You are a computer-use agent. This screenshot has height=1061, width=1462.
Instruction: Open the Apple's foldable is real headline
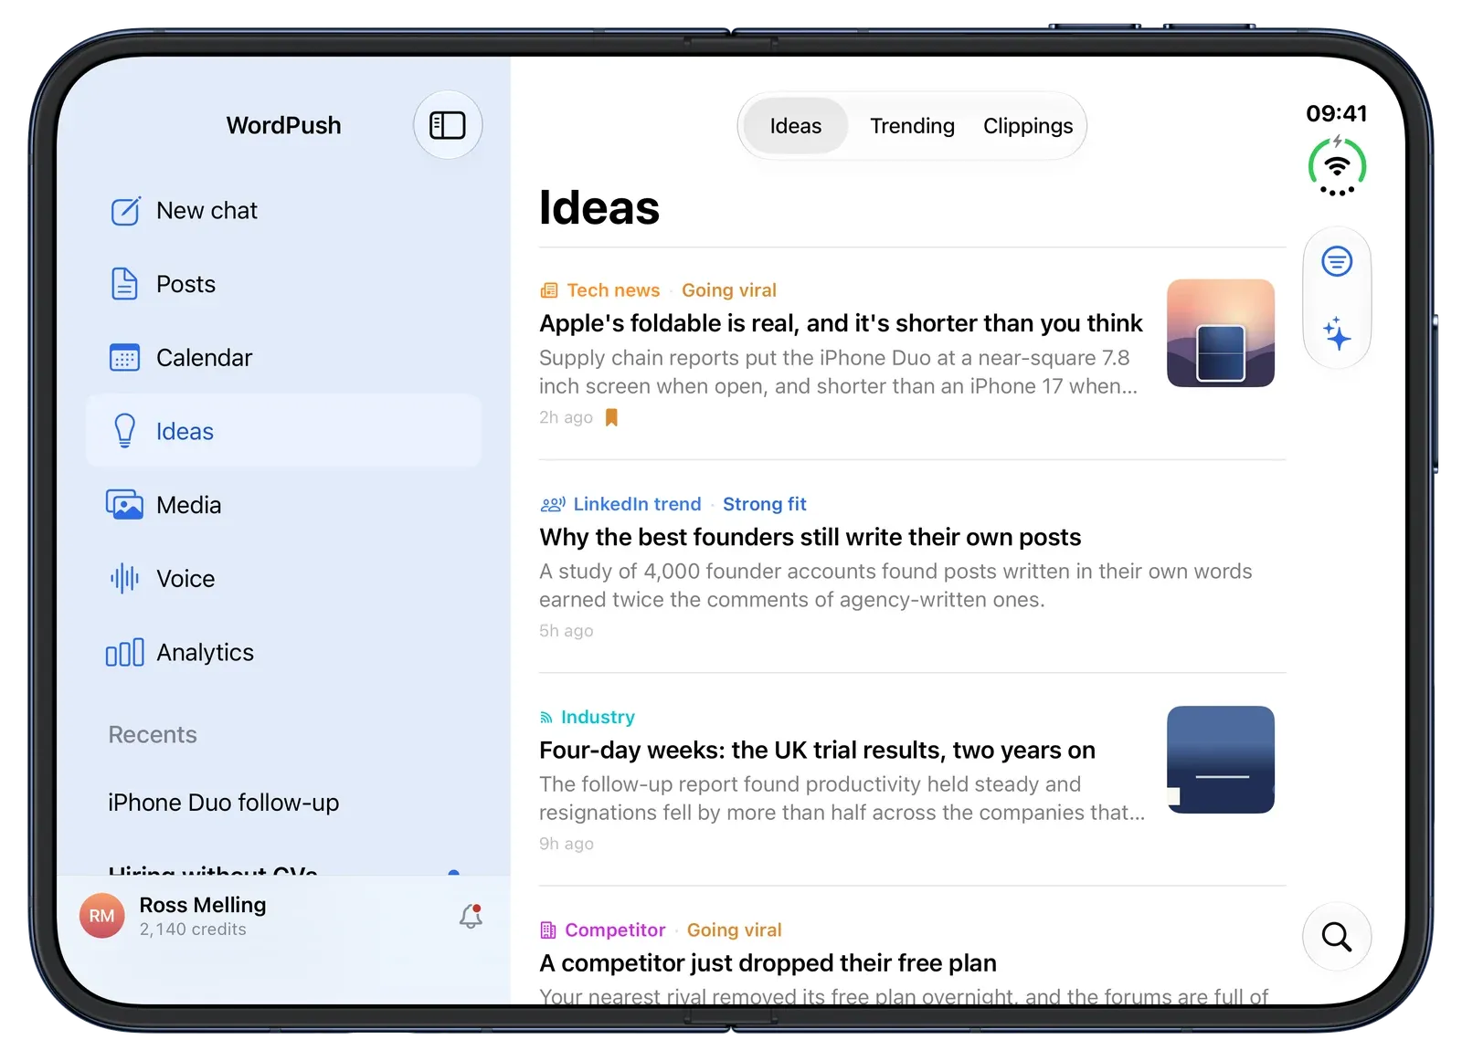pyautogui.click(x=841, y=323)
